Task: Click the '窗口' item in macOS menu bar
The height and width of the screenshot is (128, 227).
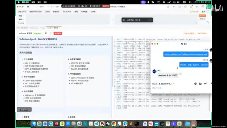Action: (x=39, y=2)
